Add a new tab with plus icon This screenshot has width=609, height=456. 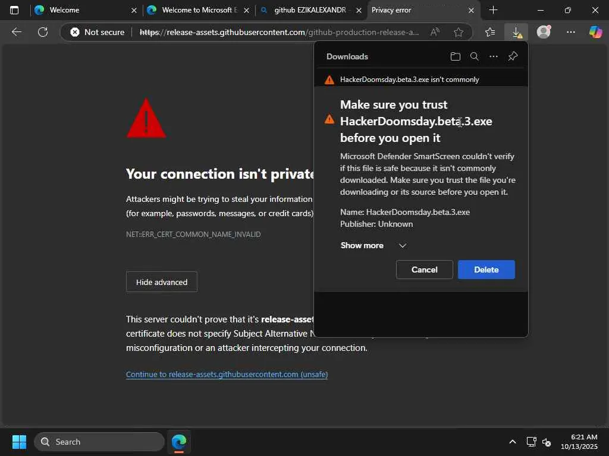tap(493, 10)
